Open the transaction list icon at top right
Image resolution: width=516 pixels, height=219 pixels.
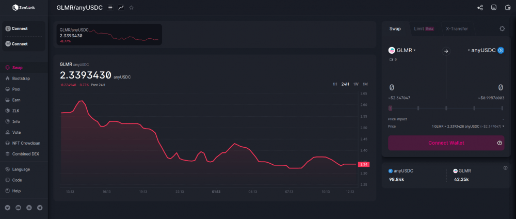coord(494,7)
